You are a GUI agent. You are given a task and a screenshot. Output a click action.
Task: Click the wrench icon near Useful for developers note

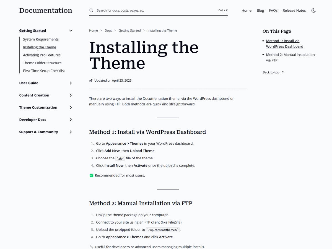(91, 247)
